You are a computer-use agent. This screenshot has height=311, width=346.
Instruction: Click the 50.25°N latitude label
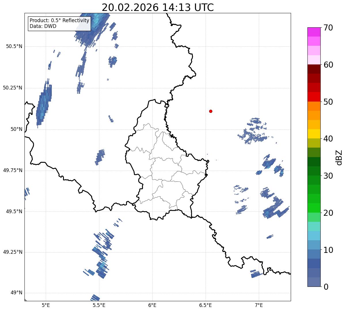point(13,88)
